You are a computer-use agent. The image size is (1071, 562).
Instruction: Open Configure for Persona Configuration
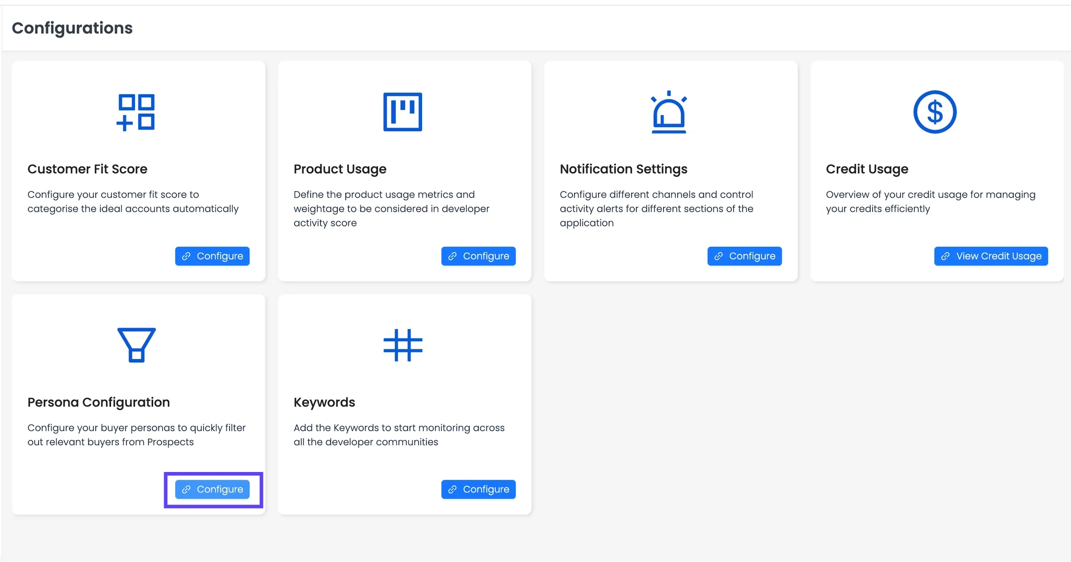click(x=212, y=489)
